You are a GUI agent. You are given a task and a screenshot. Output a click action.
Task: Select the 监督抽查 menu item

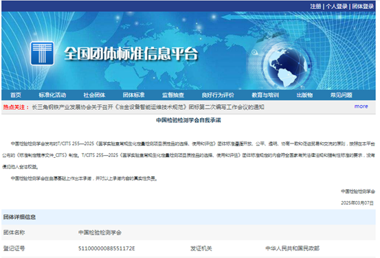click(x=173, y=95)
